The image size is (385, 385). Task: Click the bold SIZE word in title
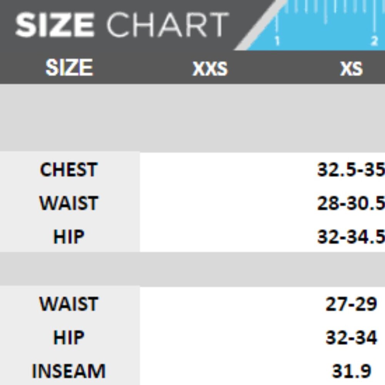[55, 25]
